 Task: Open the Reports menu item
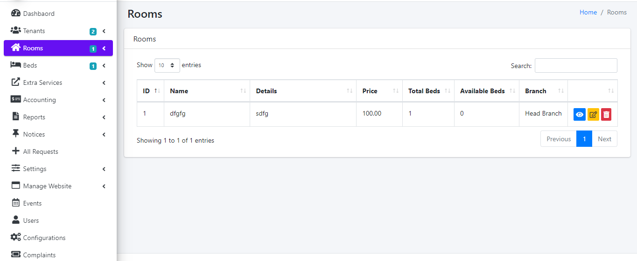(x=34, y=117)
